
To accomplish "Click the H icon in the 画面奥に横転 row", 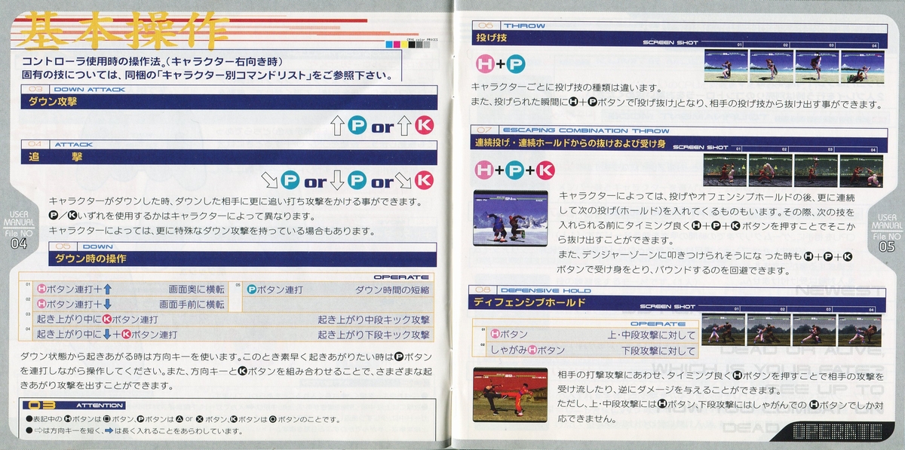I will 42,289.
